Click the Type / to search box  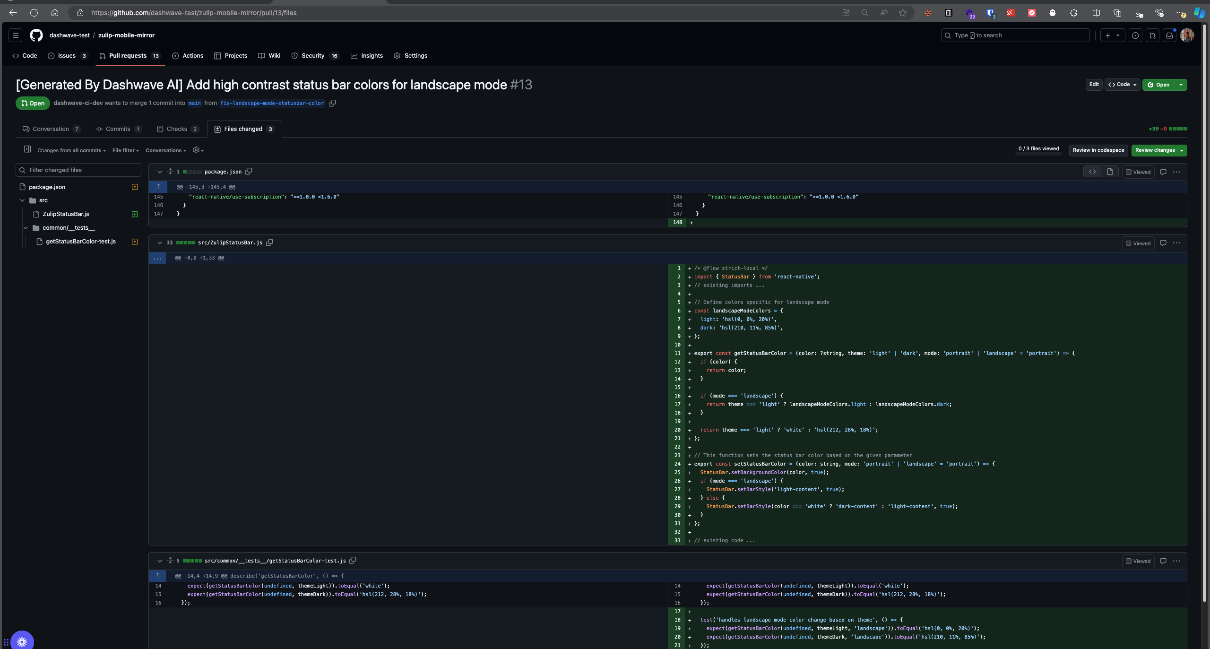(1015, 35)
